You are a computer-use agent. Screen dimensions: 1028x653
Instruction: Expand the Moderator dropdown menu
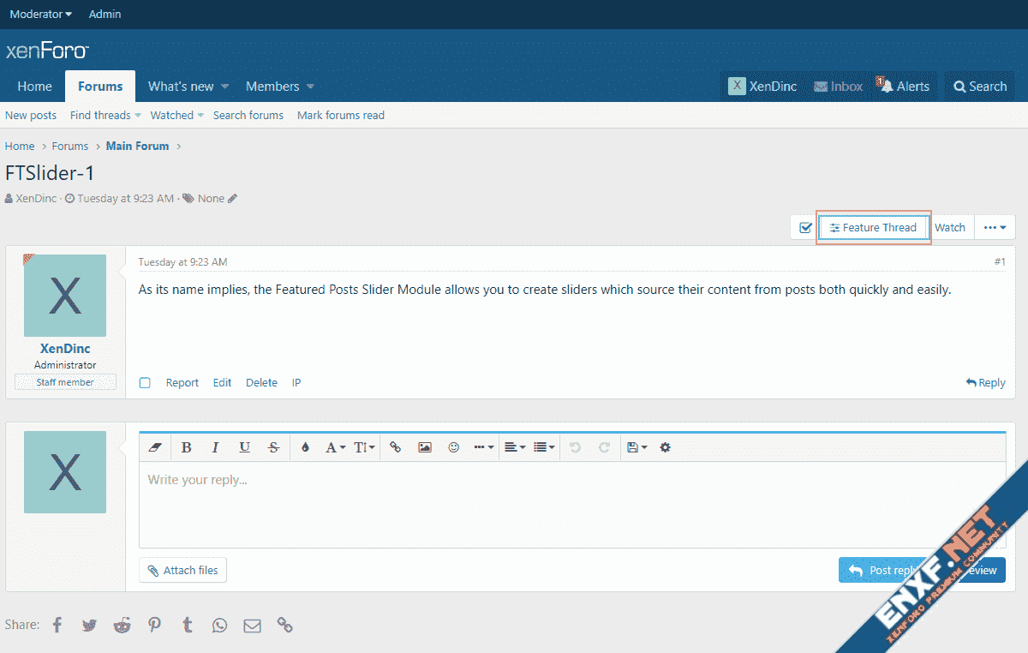point(40,14)
